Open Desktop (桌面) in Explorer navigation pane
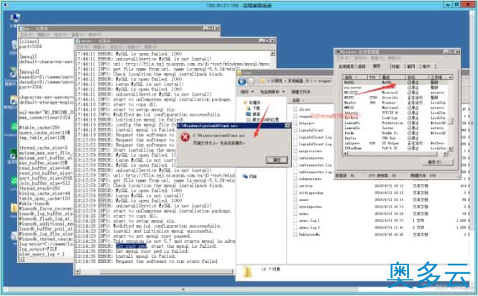This screenshot has height=296, width=478. (x=254, y=114)
